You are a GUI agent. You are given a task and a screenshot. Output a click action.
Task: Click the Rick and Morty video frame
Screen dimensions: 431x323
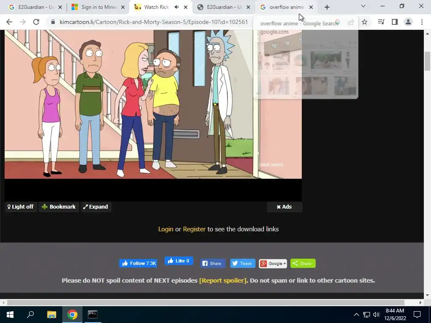153,104
